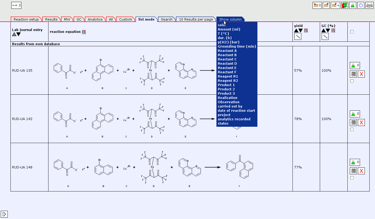Viewport: 375px width, 219px height.
Task: Choose Grounding time (min) column option
Action: pos(237,47)
